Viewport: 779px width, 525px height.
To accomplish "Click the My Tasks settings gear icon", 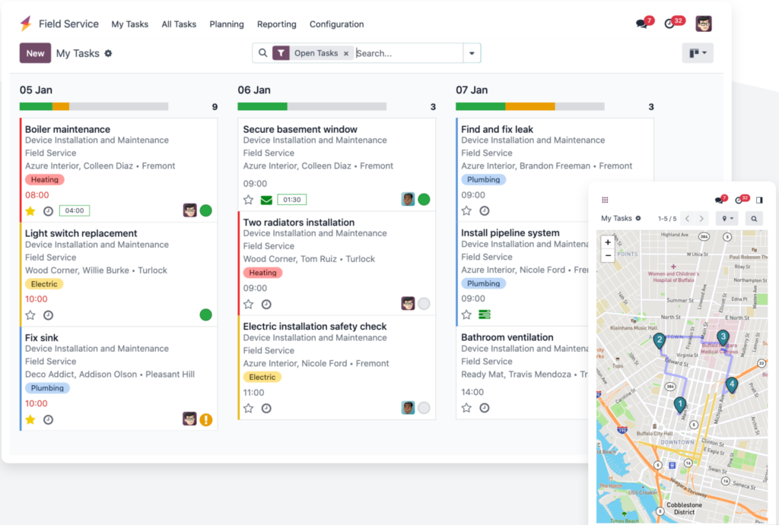I will [x=108, y=53].
